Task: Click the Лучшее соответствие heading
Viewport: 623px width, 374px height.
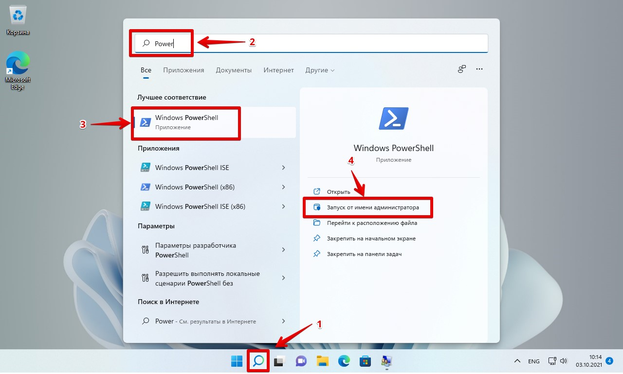Action: click(x=172, y=98)
